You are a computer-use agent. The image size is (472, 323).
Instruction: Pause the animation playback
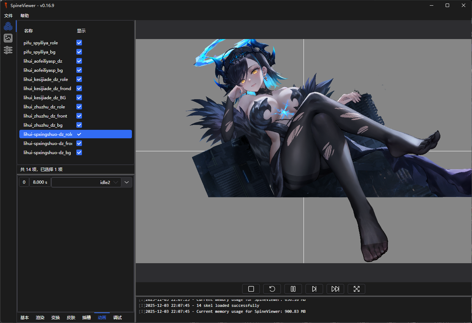pos(293,289)
